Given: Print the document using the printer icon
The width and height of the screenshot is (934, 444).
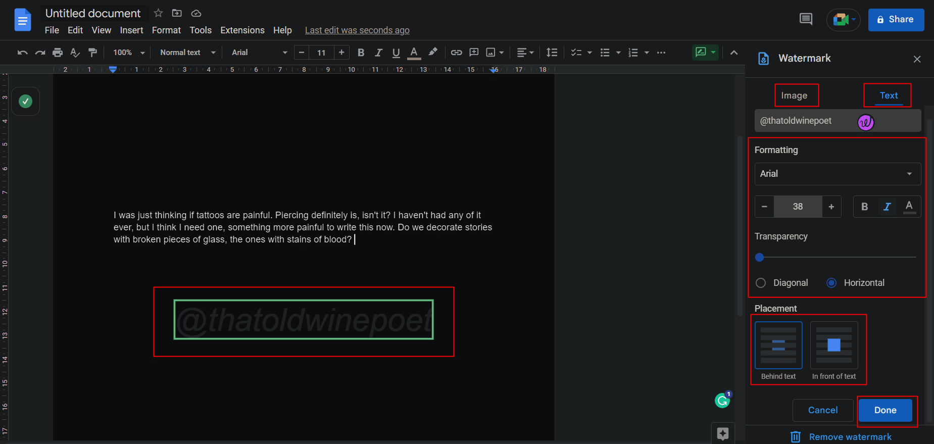Looking at the screenshot, I should pyautogui.click(x=58, y=53).
